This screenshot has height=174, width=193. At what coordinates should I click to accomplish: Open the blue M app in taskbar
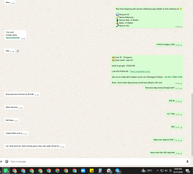point(83,171)
